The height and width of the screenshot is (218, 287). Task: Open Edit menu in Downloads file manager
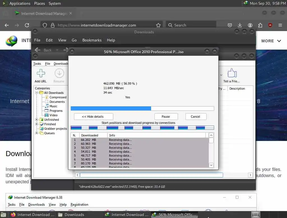click(x=49, y=40)
